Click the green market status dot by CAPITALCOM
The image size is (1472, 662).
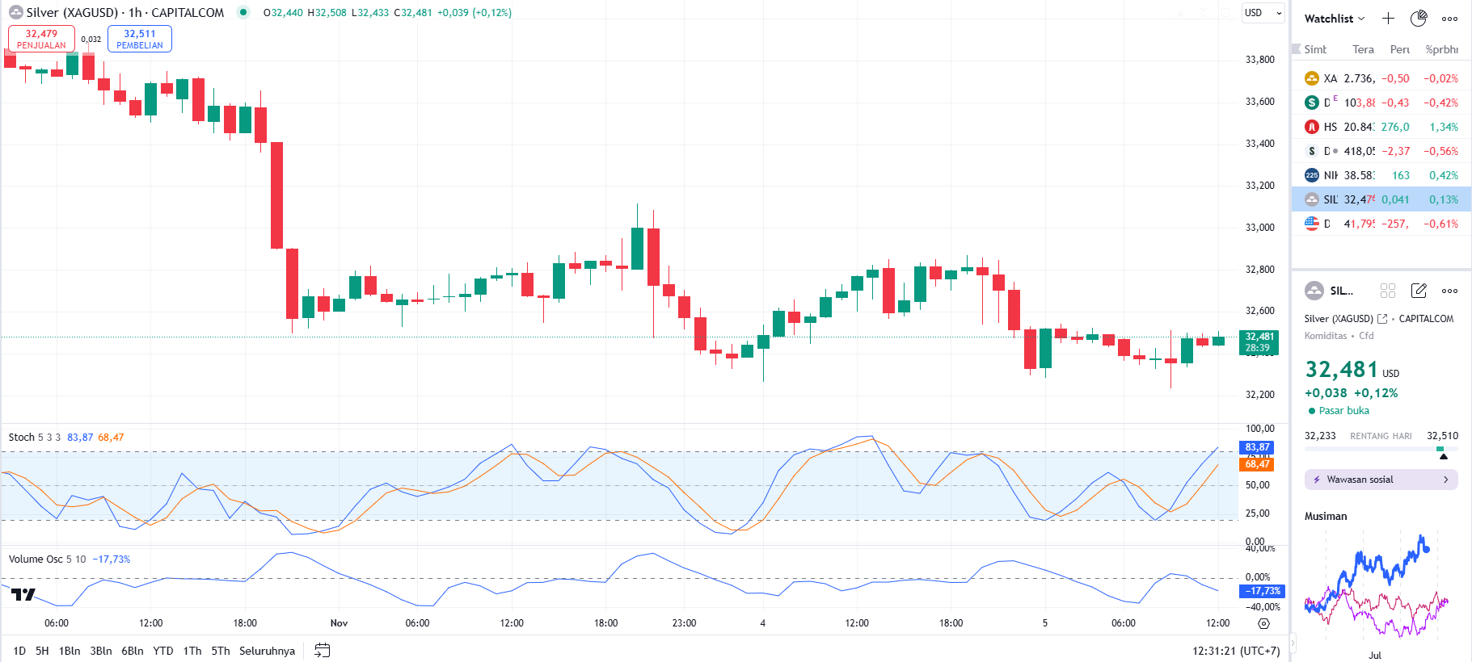(243, 12)
